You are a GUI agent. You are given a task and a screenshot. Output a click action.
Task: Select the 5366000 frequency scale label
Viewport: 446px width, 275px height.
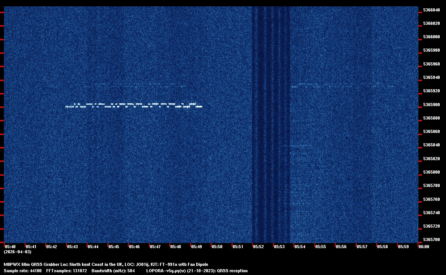431,37
